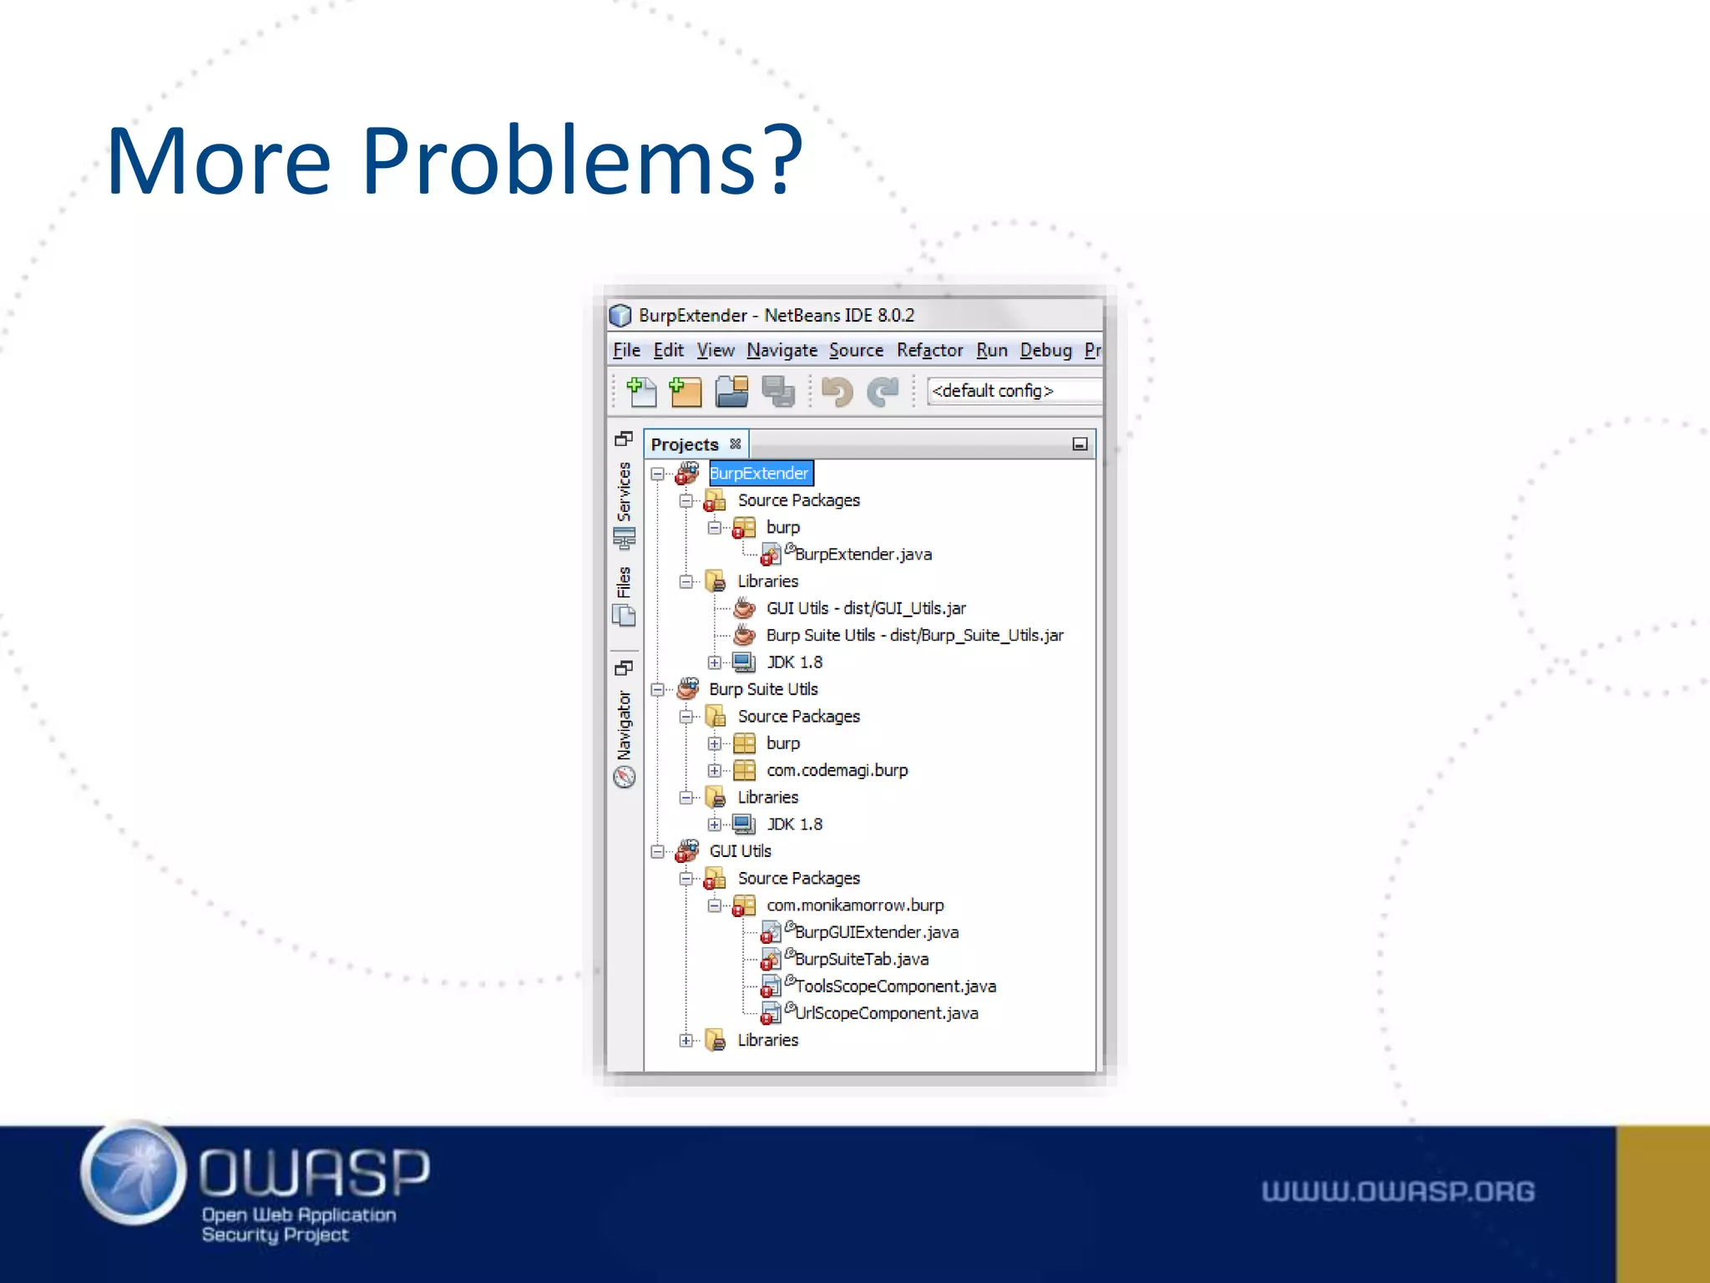Image resolution: width=1710 pixels, height=1283 pixels.
Task: Select UrlScopeComponent.java file
Action: point(887,1013)
